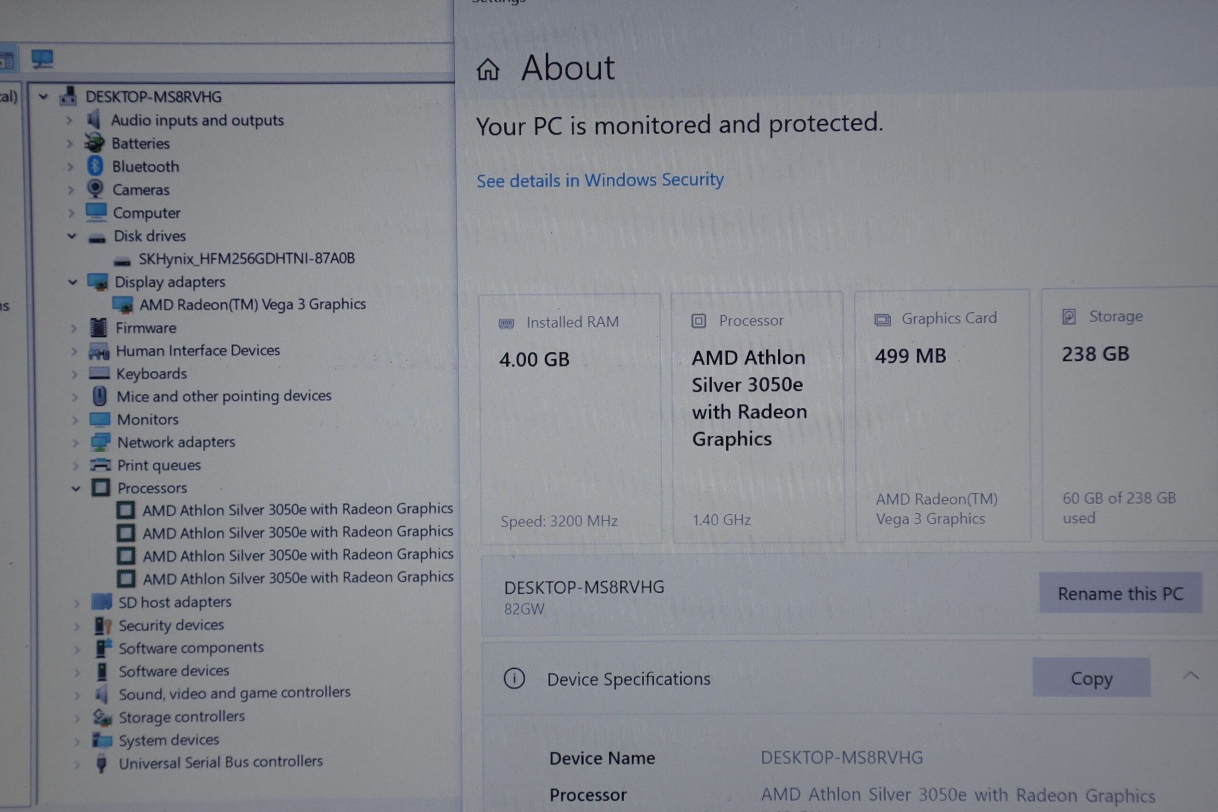Select the Keyboards tree label
1218x812 pixels.
[x=151, y=373]
